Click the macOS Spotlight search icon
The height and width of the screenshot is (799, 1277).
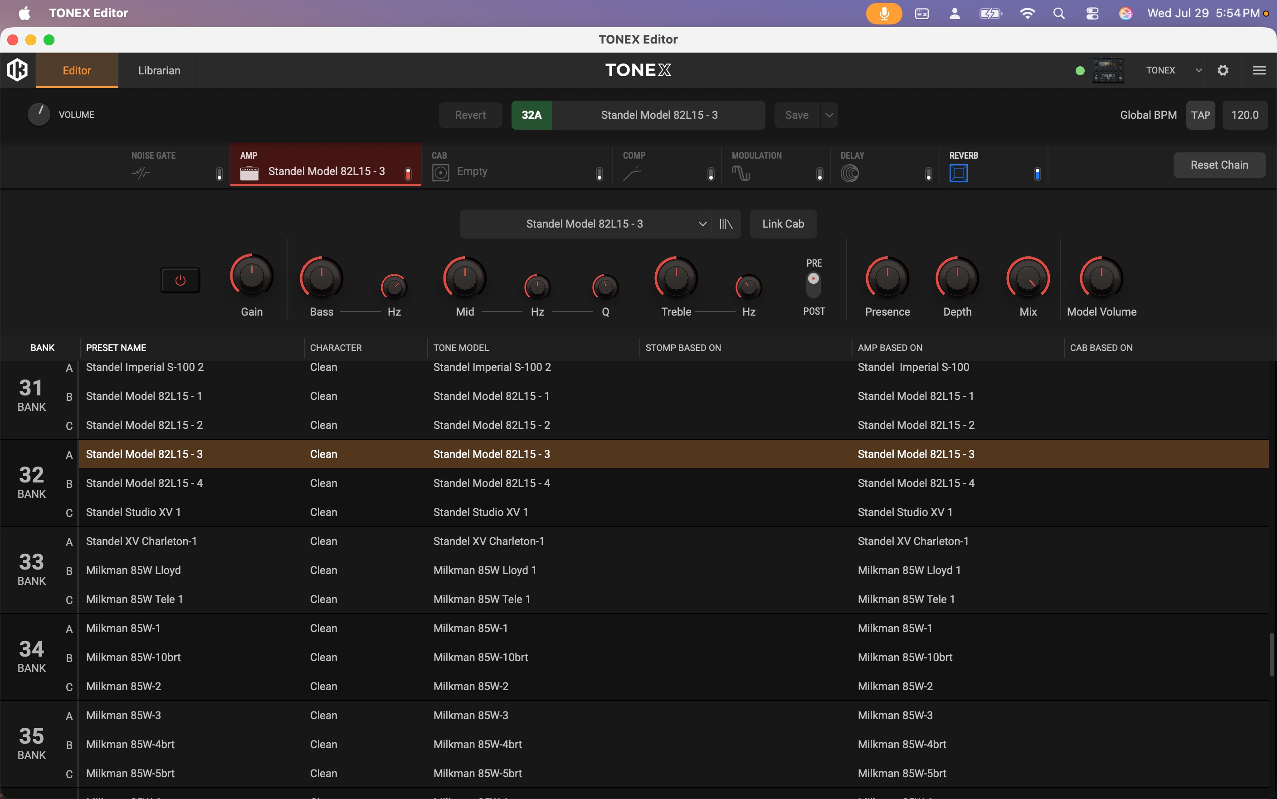tap(1059, 13)
